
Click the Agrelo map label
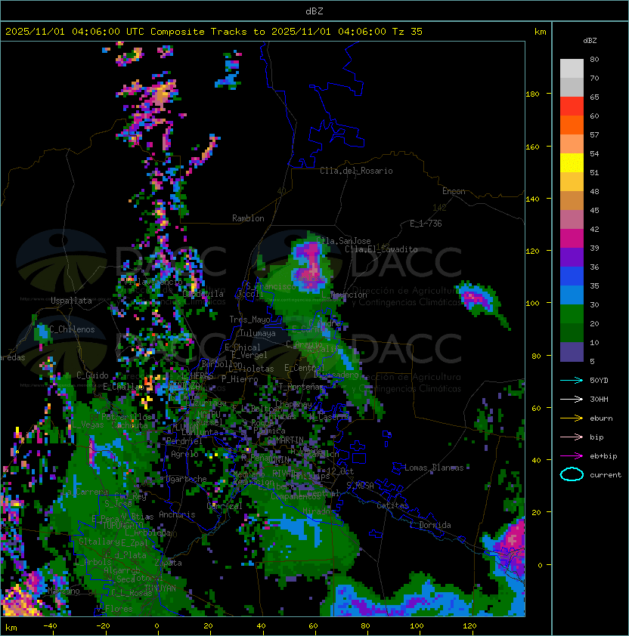[x=184, y=454]
